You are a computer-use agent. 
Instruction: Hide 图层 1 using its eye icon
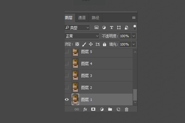67,99
